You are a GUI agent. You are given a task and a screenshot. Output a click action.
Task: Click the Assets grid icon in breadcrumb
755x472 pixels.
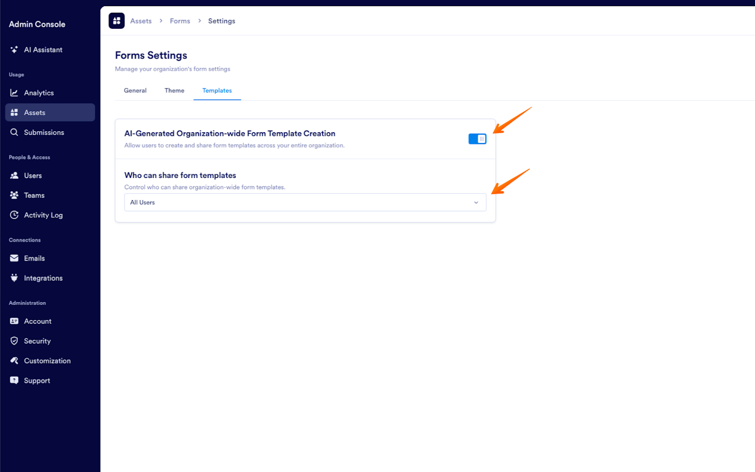click(x=117, y=21)
